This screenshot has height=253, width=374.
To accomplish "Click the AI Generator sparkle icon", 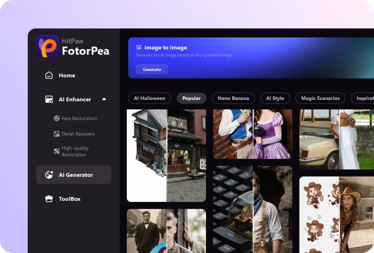I will (x=49, y=175).
